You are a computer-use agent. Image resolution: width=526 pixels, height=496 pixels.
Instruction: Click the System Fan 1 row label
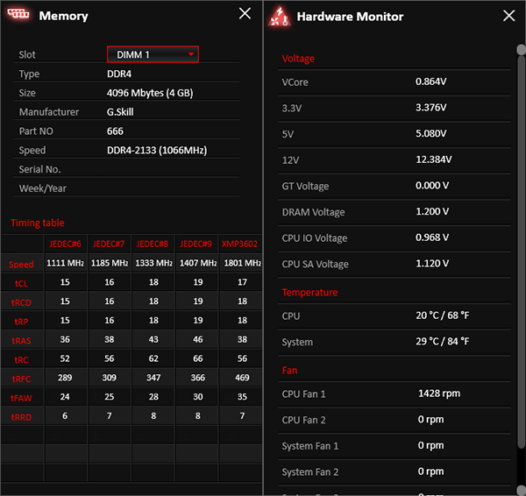(x=310, y=446)
